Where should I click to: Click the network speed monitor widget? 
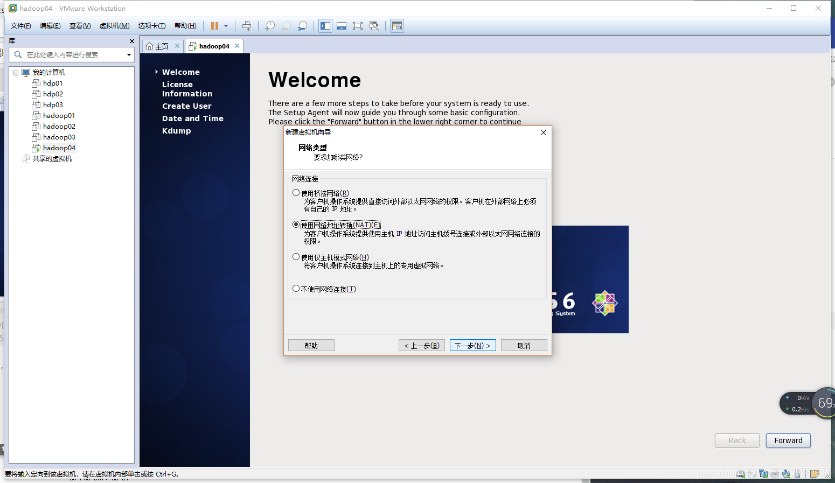806,403
